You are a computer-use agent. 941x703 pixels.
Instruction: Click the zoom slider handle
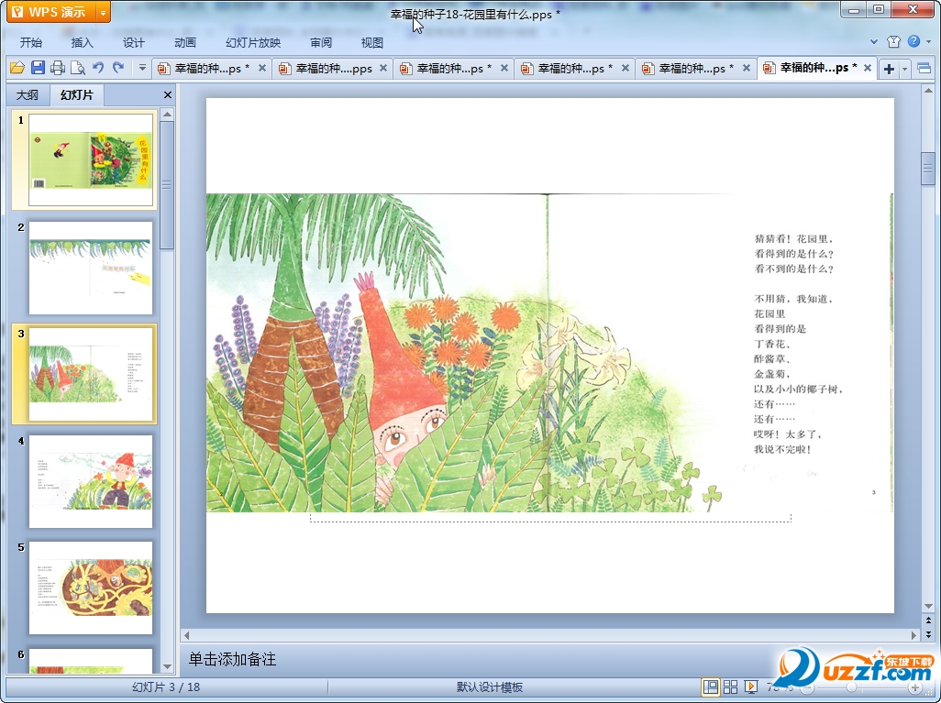tap(851, 687)
